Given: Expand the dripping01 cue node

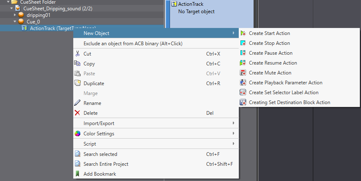Looking at the screenshot, I should (15, 15).
